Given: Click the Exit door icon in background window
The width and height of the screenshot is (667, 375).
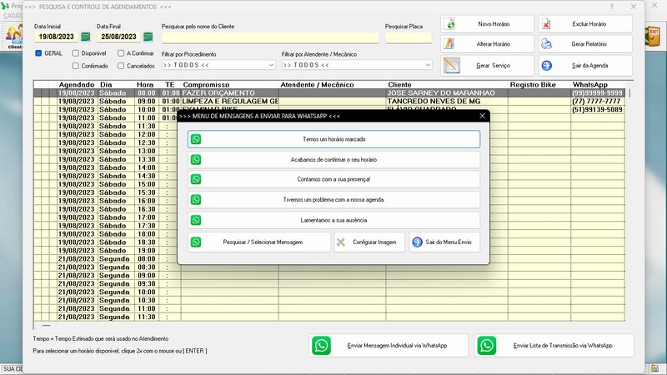Looking at the screenshot, I should point(653,36).
